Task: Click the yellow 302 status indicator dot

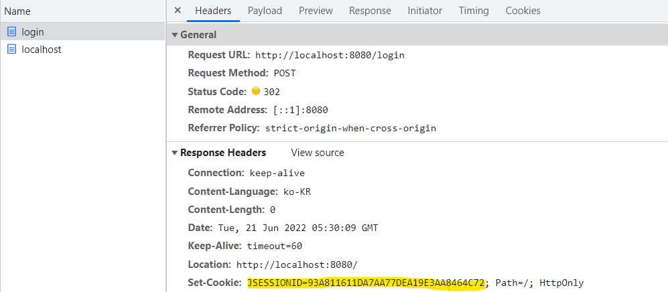Action: point(256,90)
